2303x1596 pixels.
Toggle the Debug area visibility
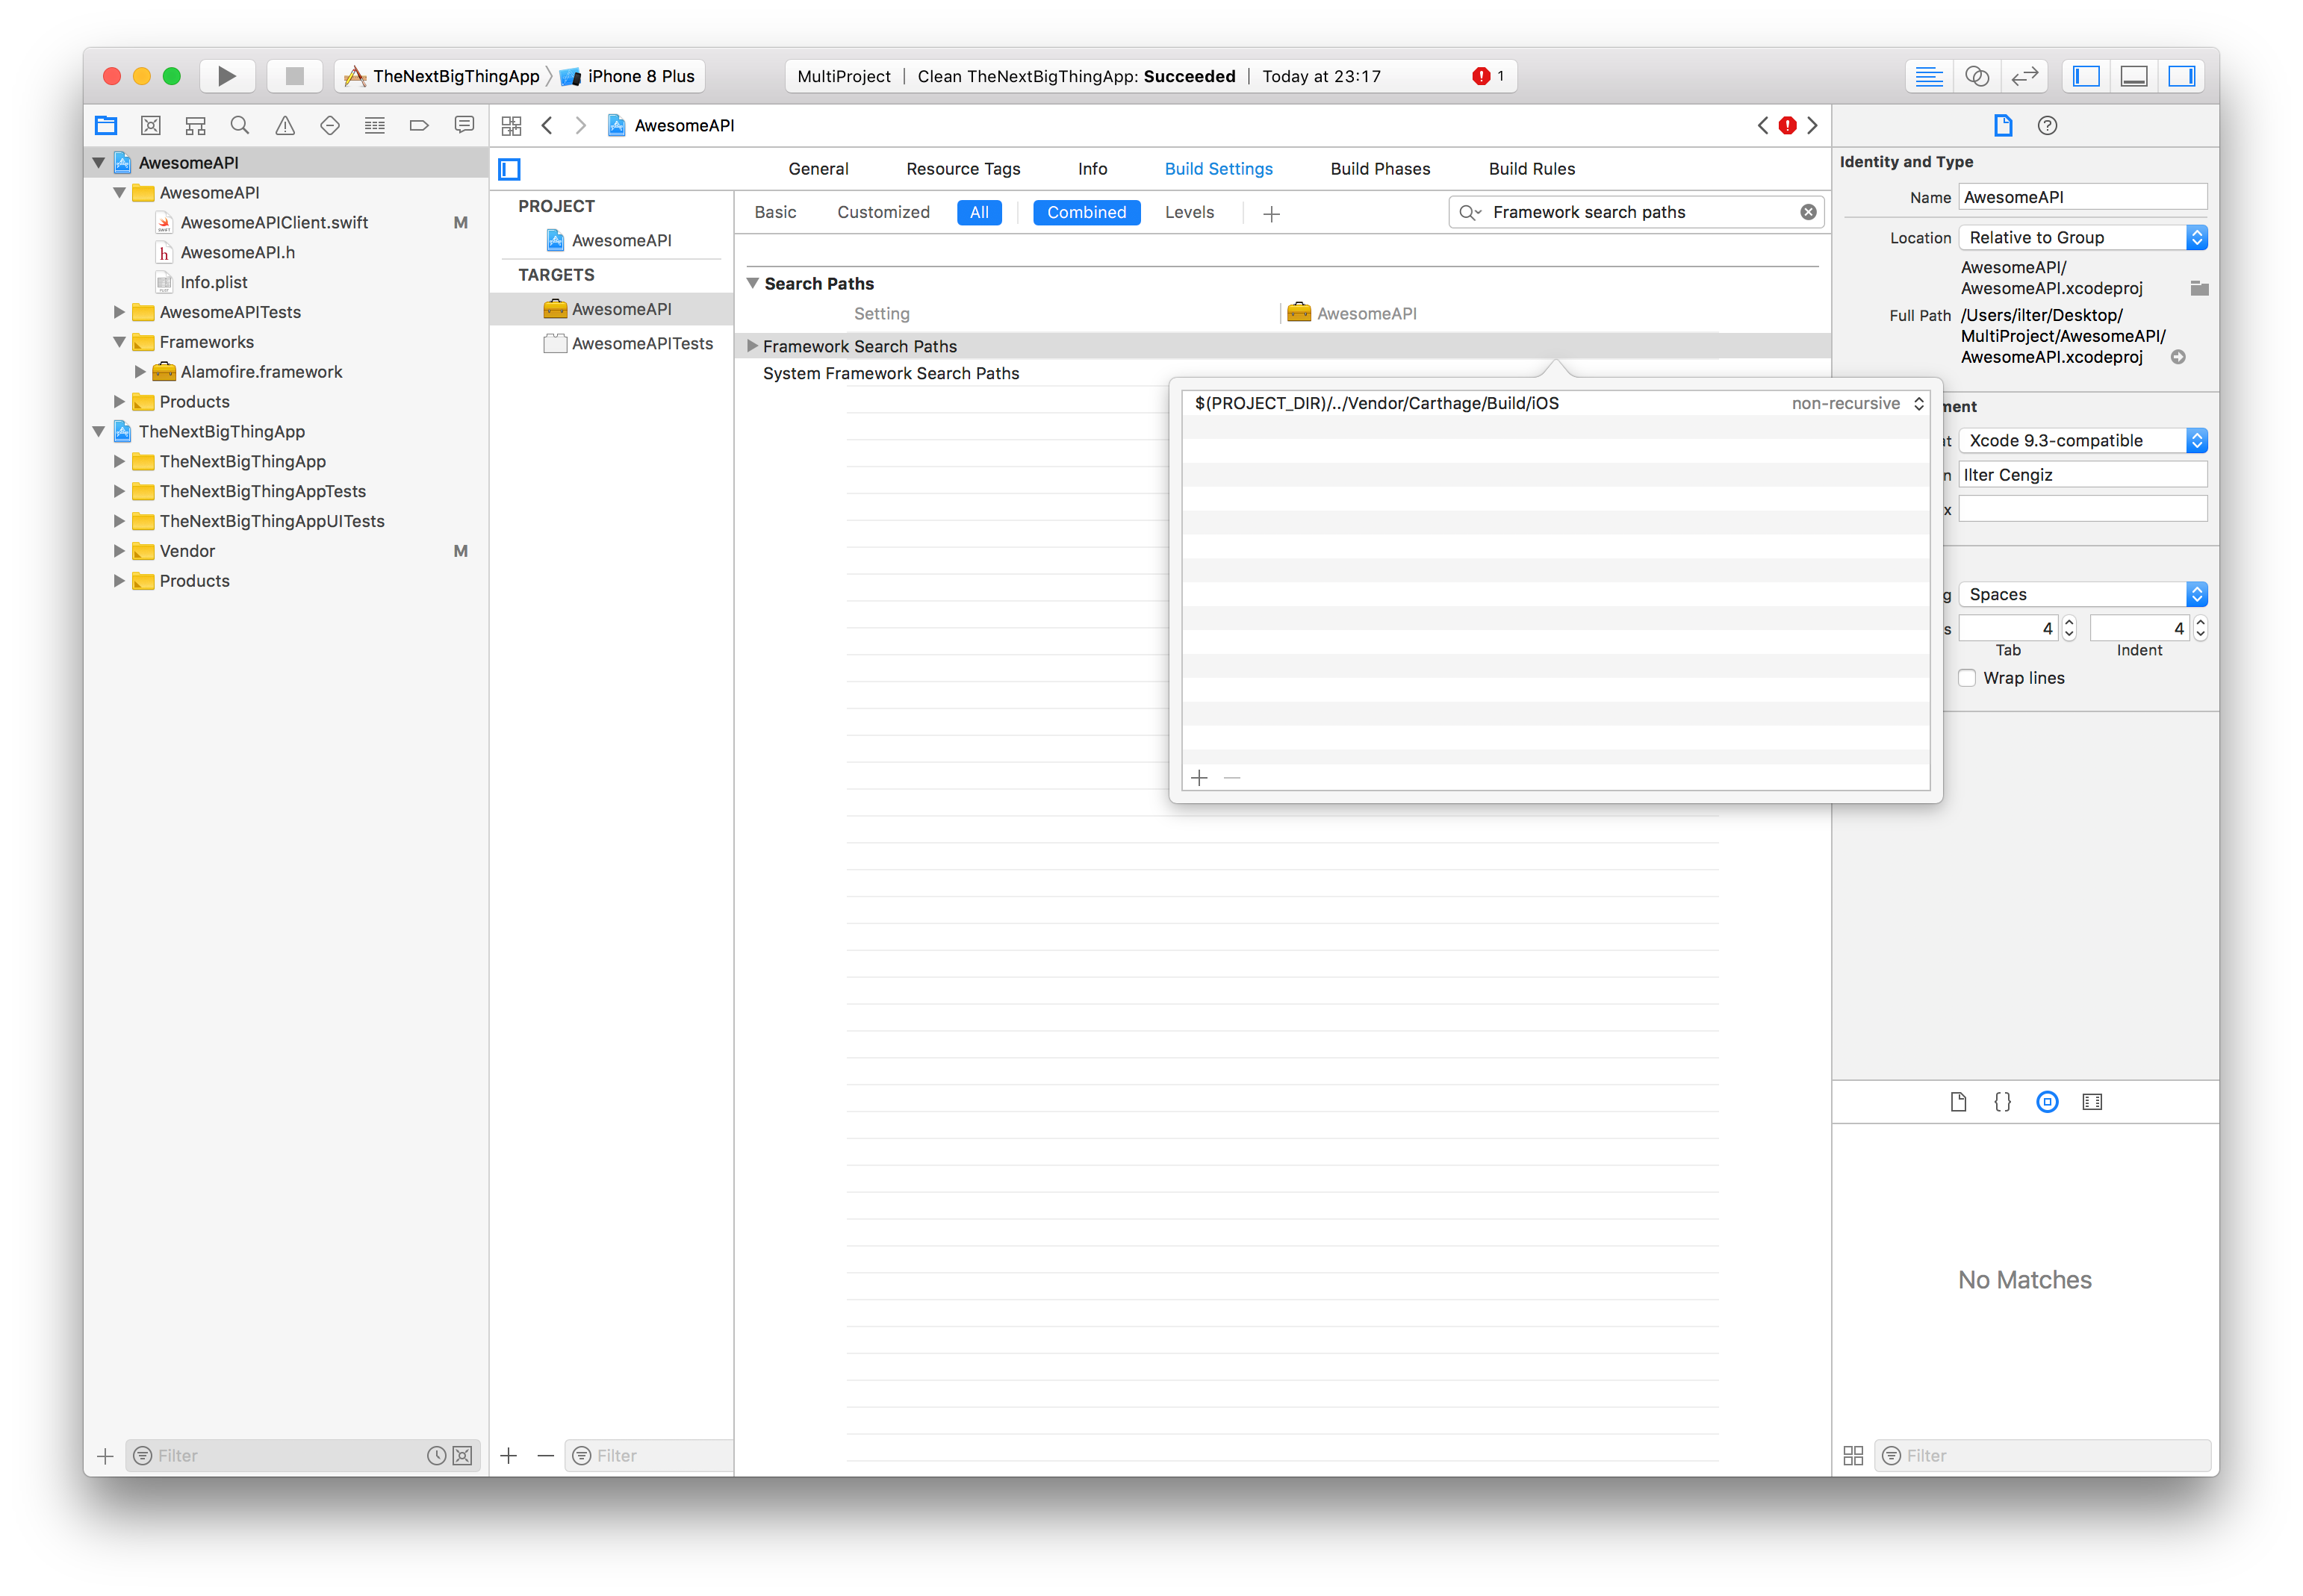(2134, 75)
